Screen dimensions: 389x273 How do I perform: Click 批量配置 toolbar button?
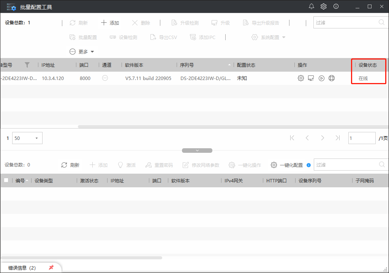click(83, 38)
